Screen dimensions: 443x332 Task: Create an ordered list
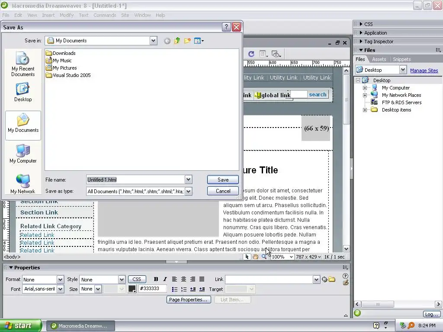[183, 289]
